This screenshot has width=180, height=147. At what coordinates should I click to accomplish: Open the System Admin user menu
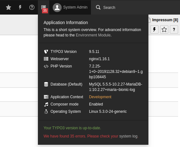(70, 8)
